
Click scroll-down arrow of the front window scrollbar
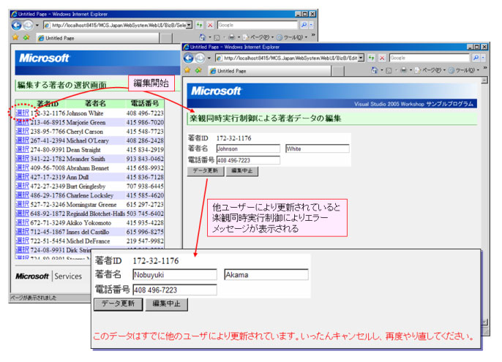[484, 322]
